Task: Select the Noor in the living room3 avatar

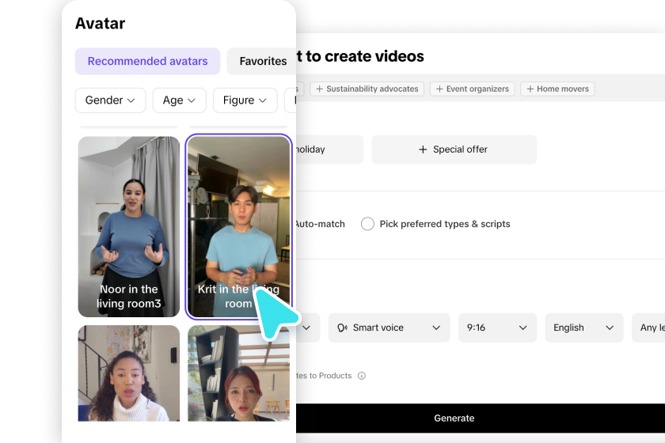Action: (129, 226)
